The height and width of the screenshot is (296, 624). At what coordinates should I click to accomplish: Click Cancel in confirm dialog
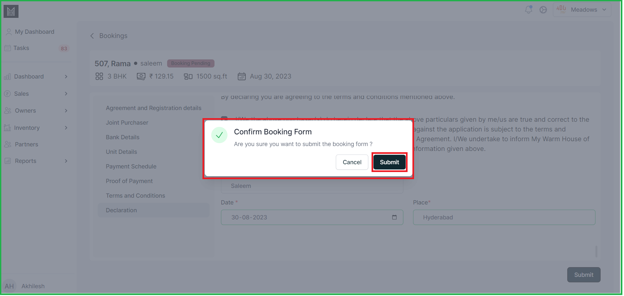(x=352, y=162)
